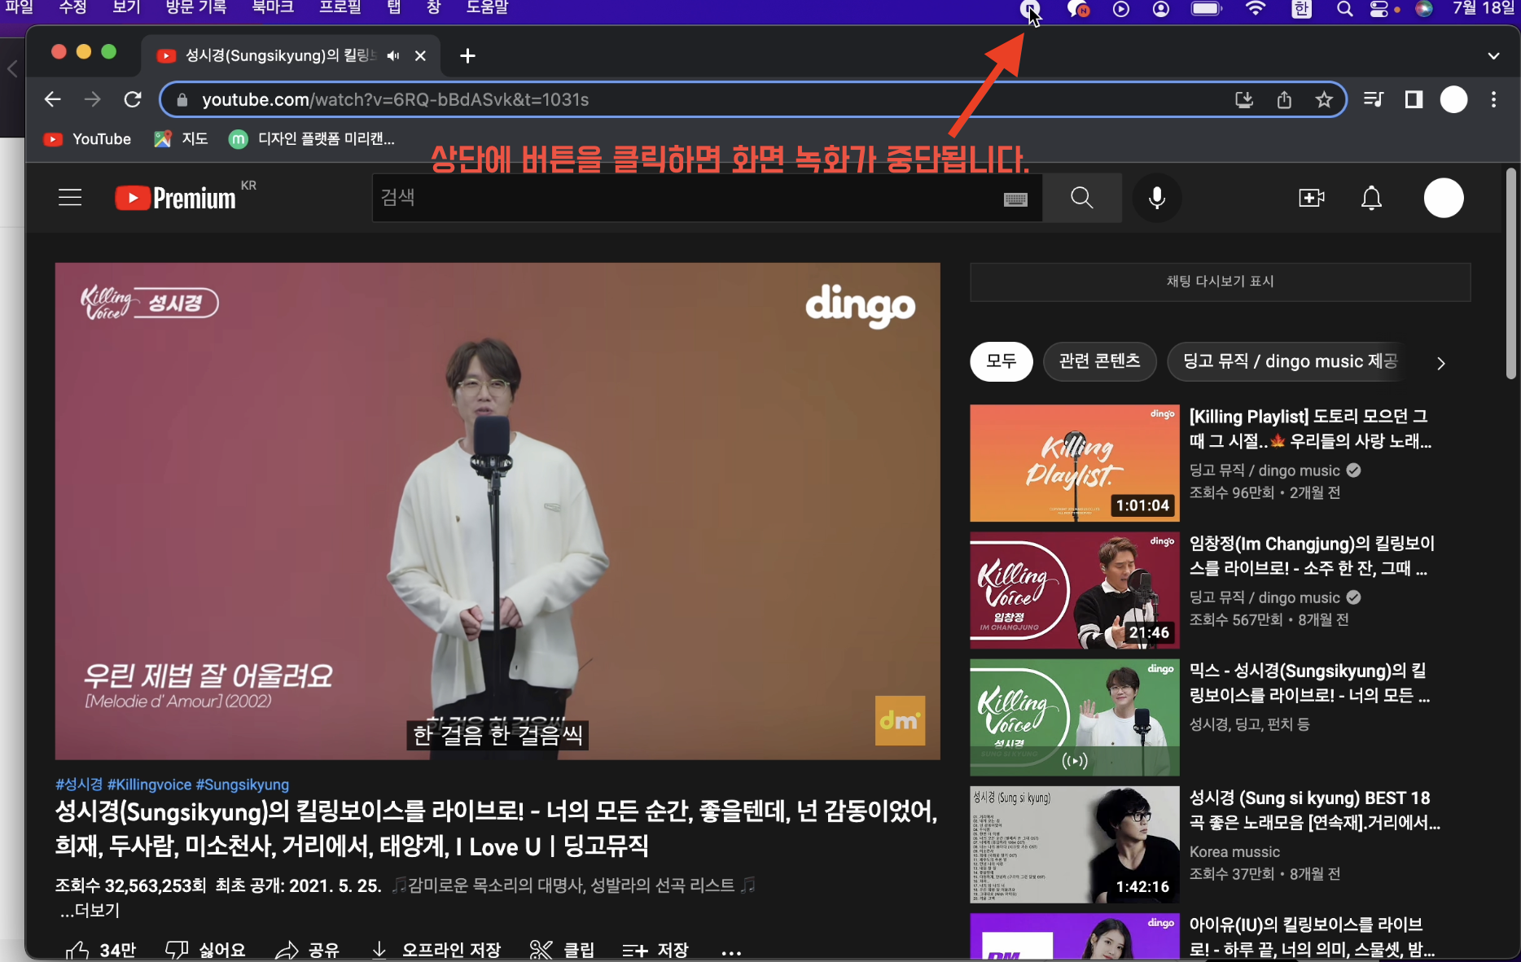Click the page vertical scrollbar
Screen dimensions: 1521x962
pos(1511,273)
